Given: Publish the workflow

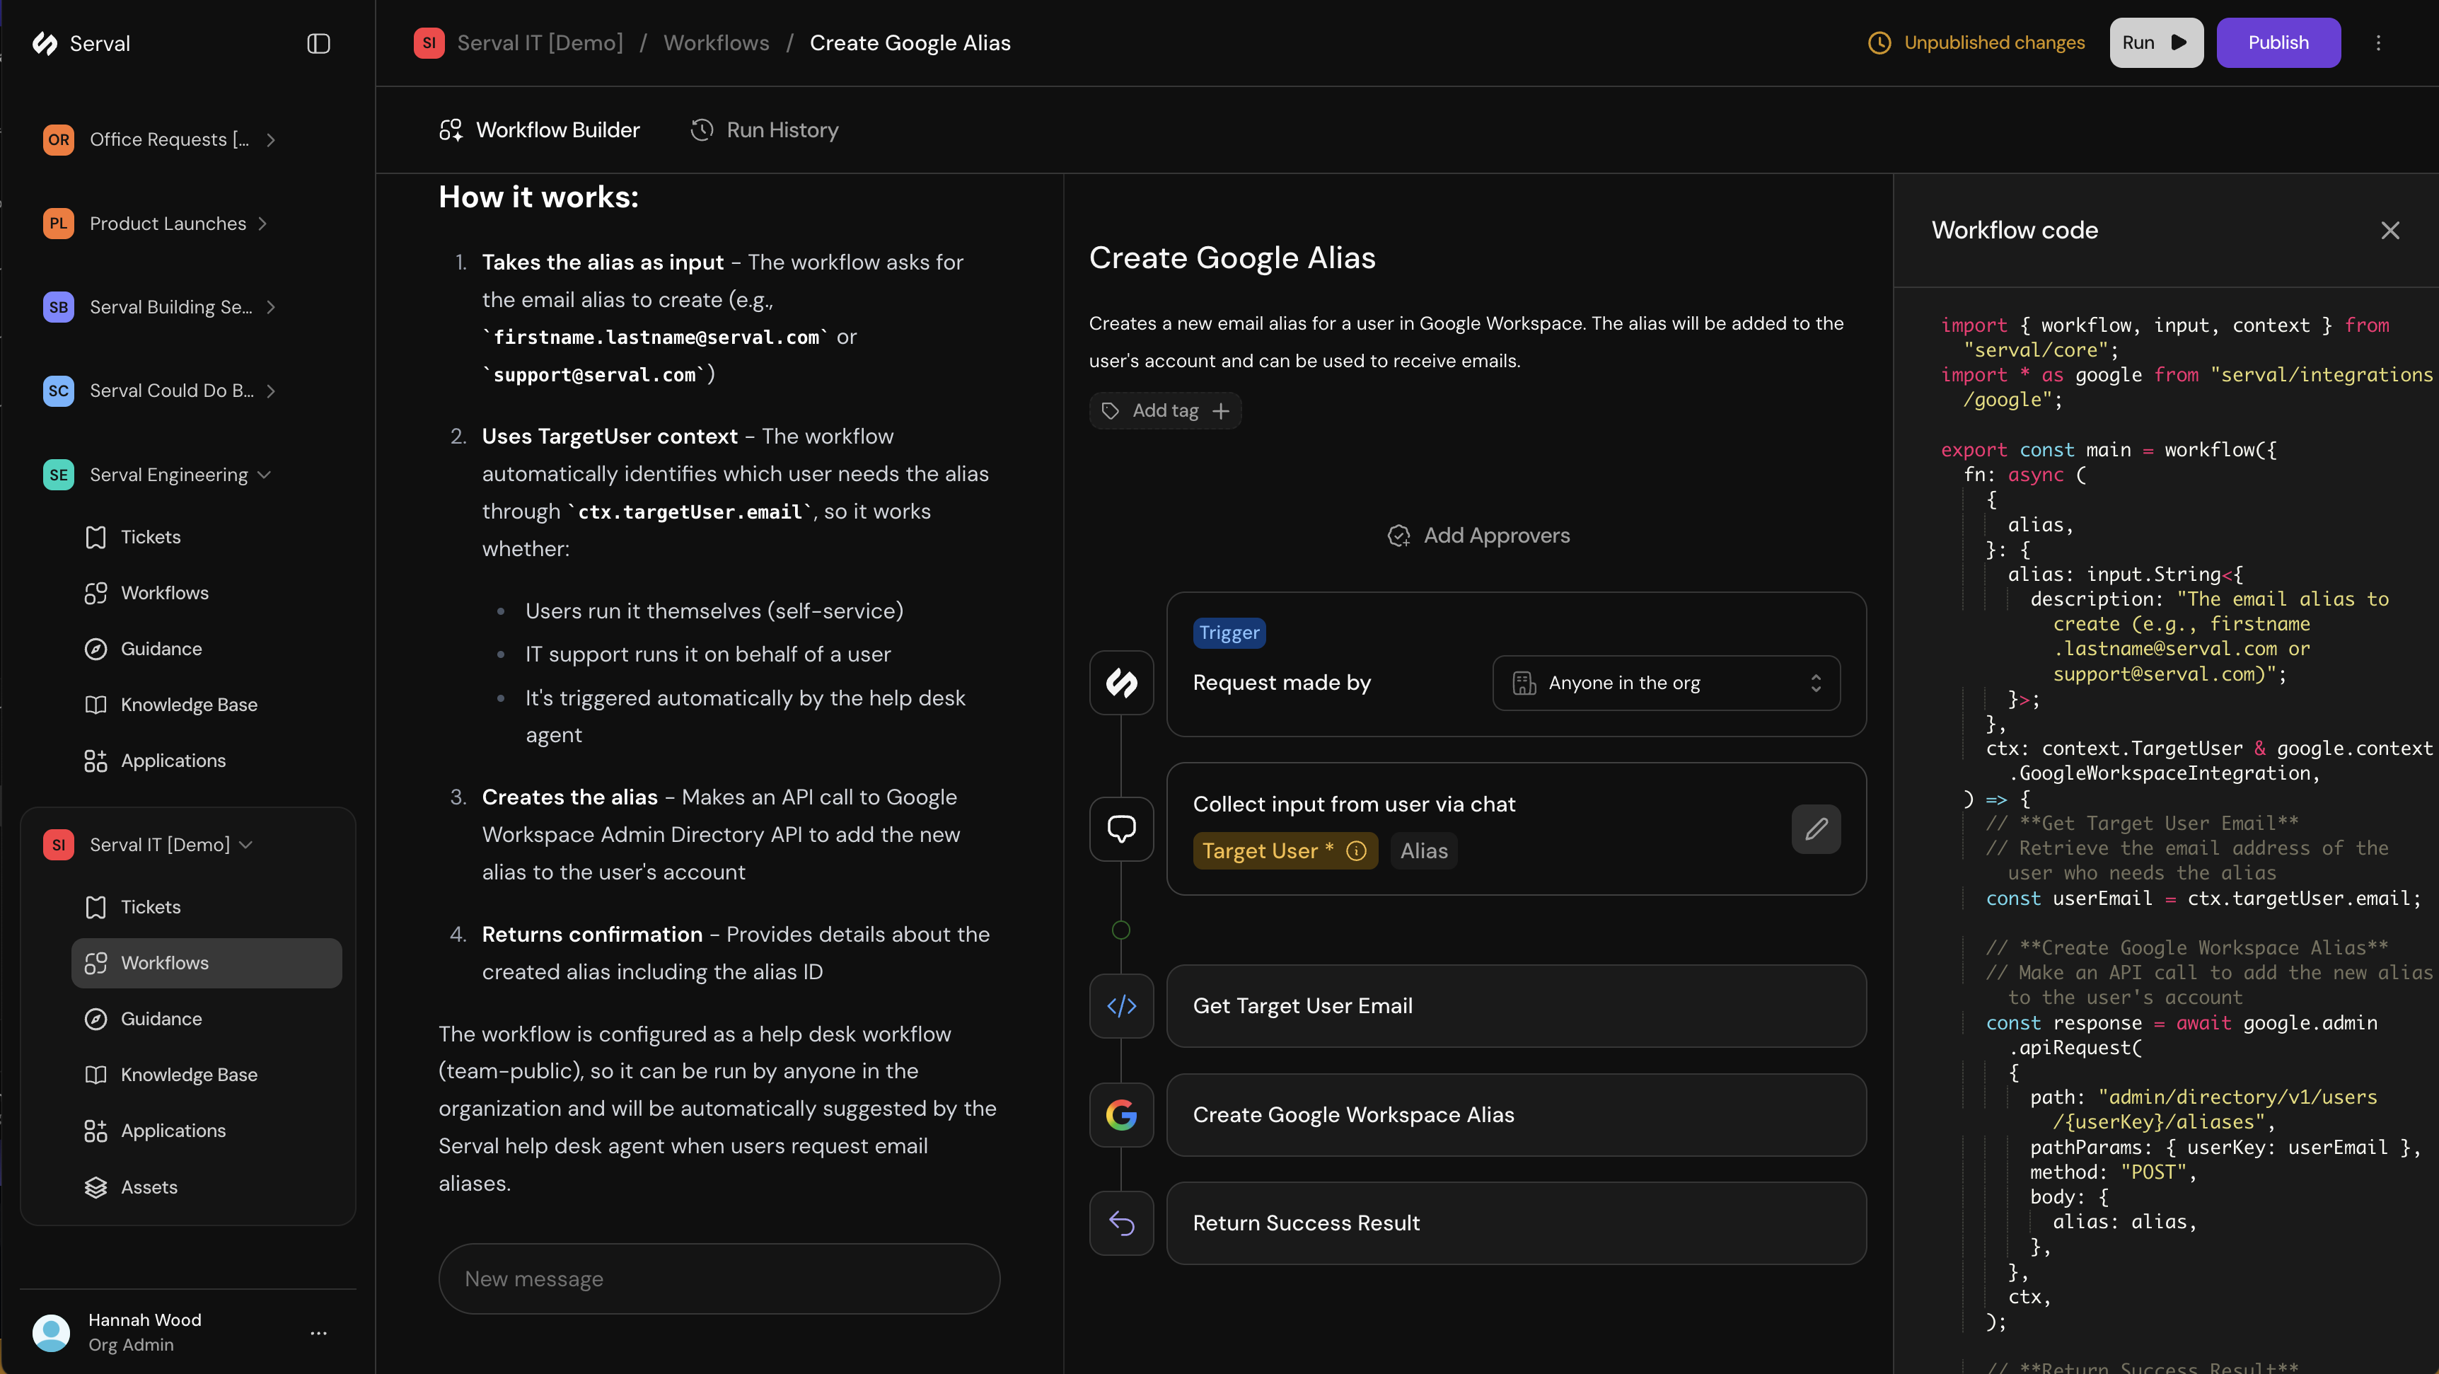Looking at the screenshot, I should pyautogui.click(x=2278, y=42).
